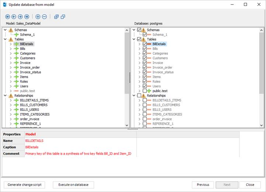Screen dimensions: 266x192
Task: Click green plus icon beside Categories in model
Action: click(x=16, y=53)
